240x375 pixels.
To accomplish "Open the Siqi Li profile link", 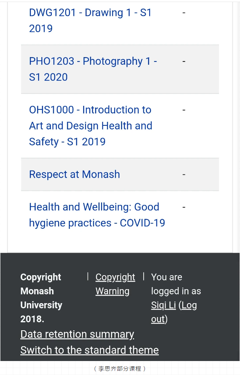I will coord(164,305).
